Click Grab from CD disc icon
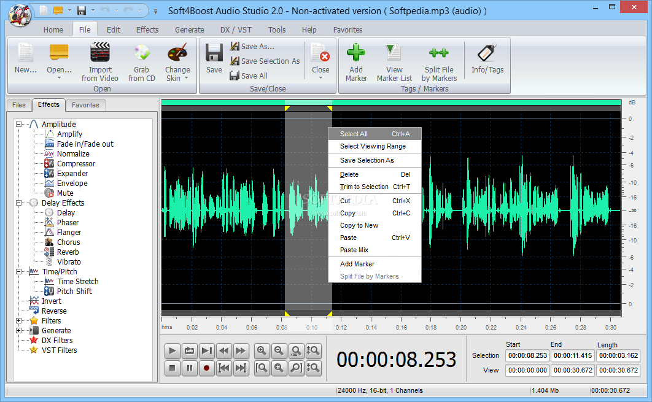Viewport: 652px width, 402px height. [141, 53]
